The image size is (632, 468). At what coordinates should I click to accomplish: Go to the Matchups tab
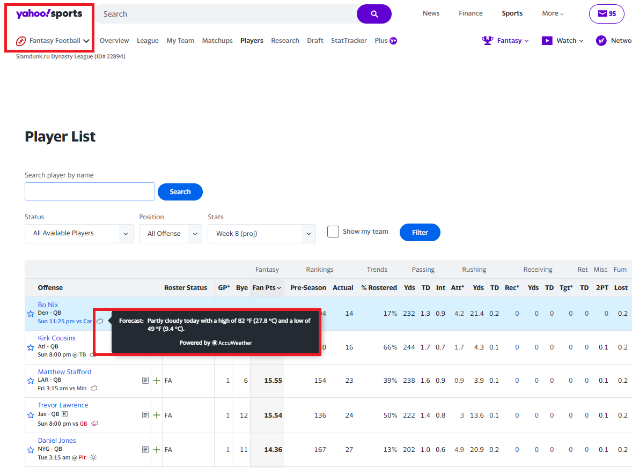pos(217,41)
